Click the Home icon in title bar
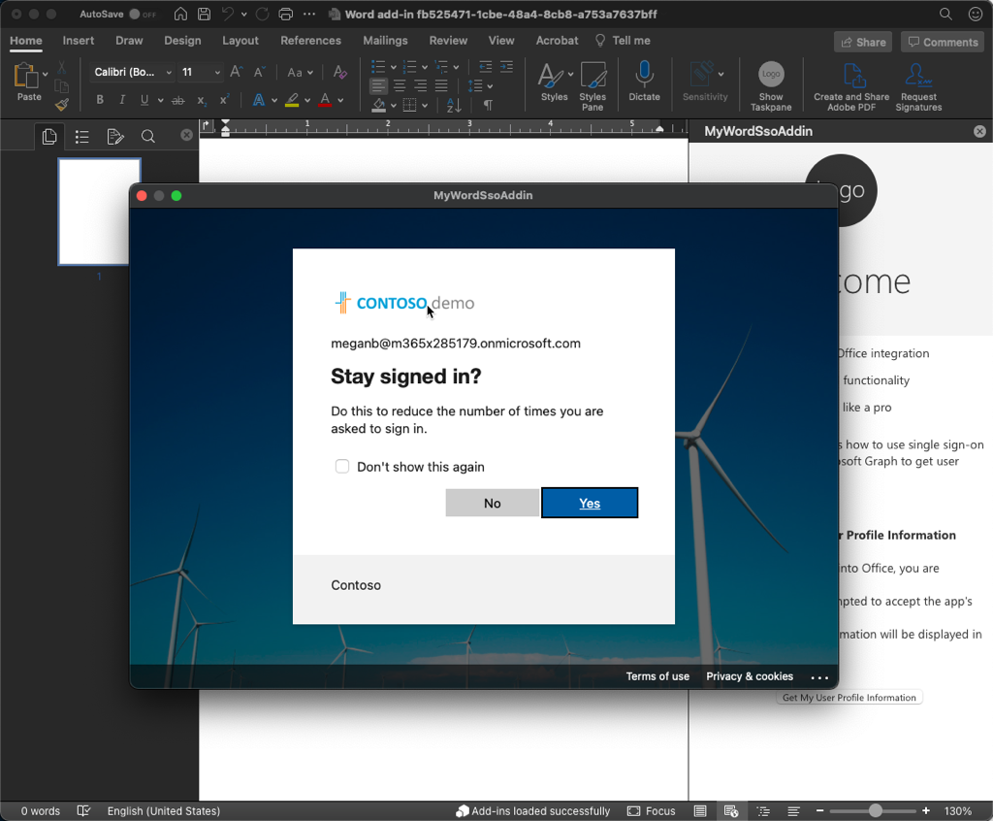 (x=180, y=14)
